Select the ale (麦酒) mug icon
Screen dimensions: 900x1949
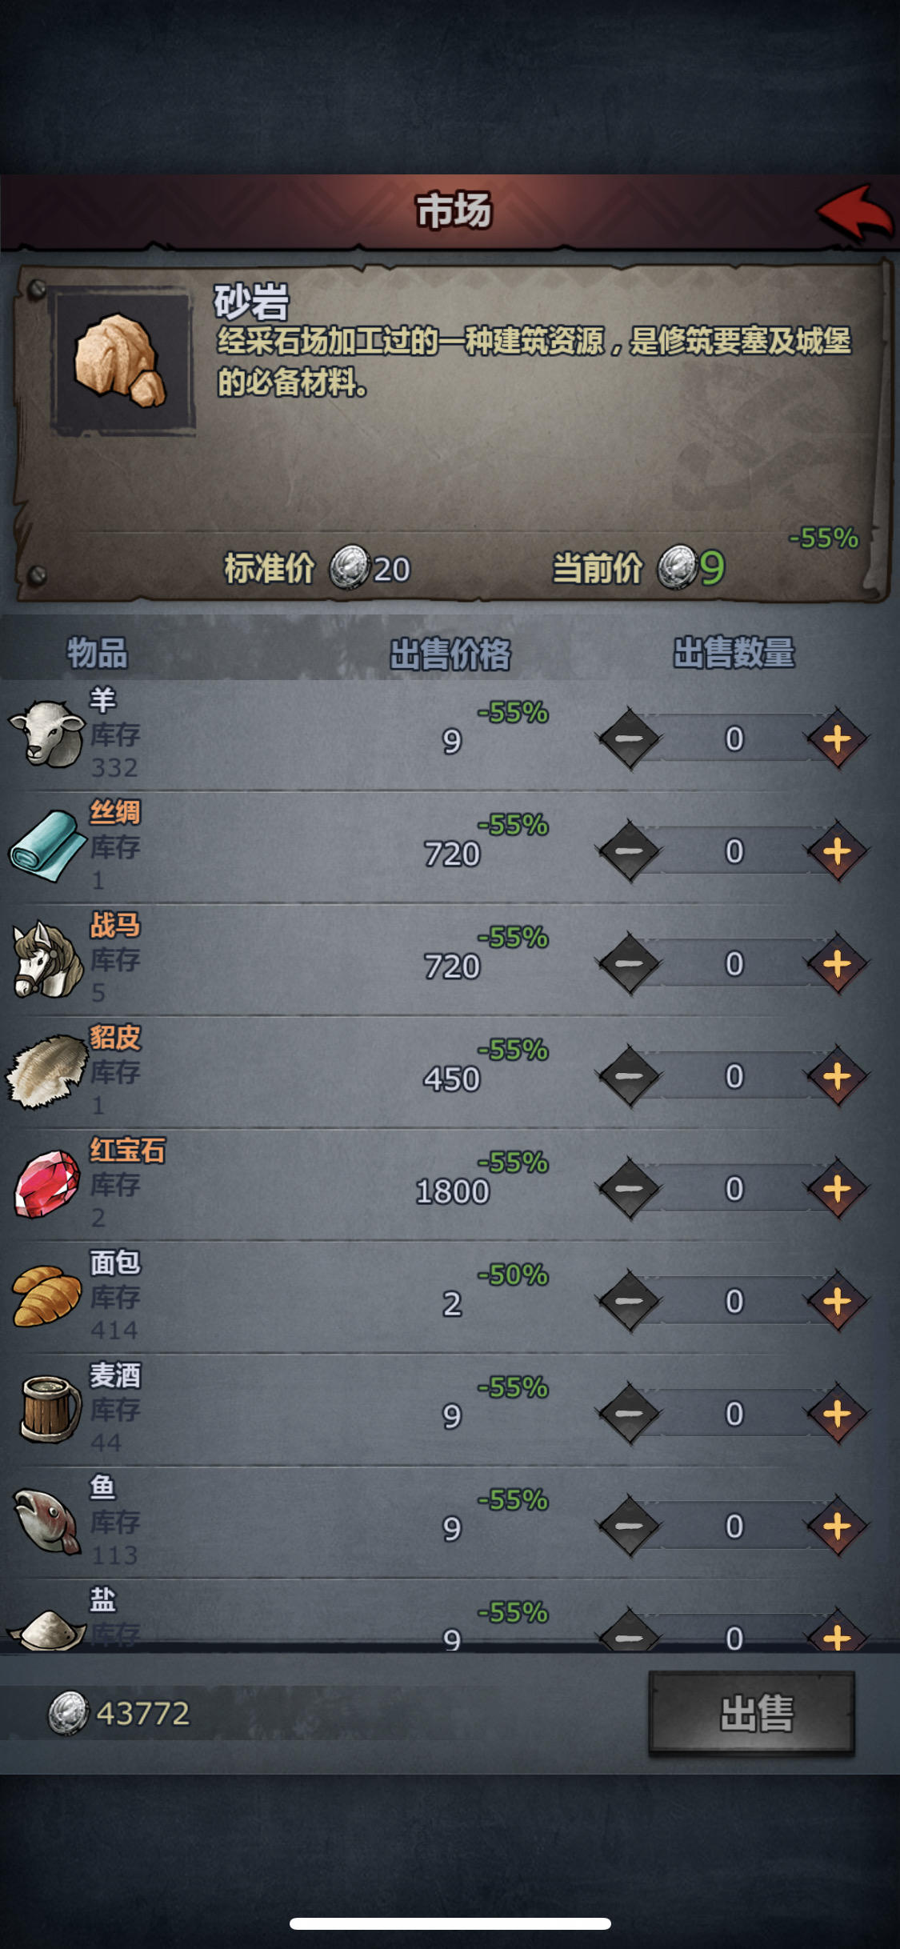point(50,1409)
